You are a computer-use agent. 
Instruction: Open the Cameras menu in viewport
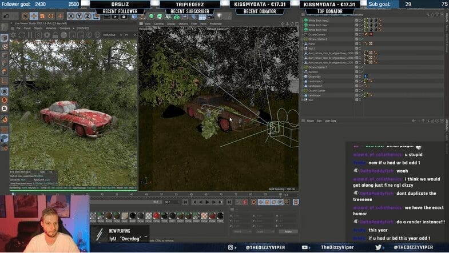coord(159,24)
